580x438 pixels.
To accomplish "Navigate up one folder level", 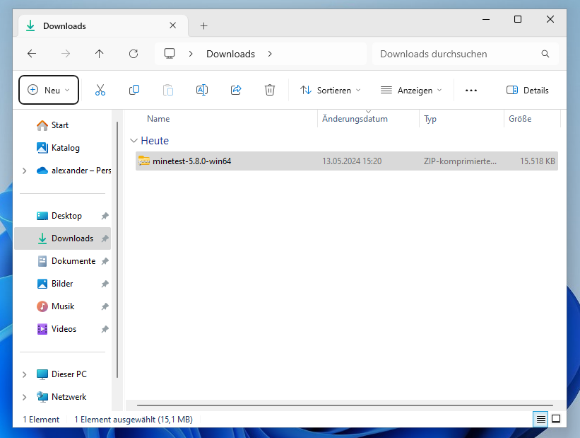I will point(99,54).
